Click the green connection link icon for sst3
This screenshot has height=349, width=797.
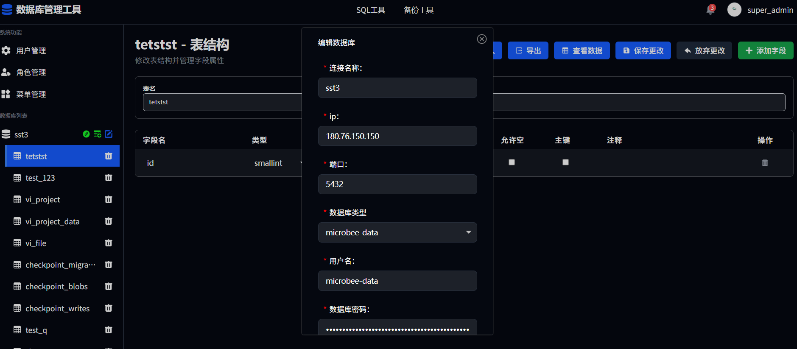[86, 134]
